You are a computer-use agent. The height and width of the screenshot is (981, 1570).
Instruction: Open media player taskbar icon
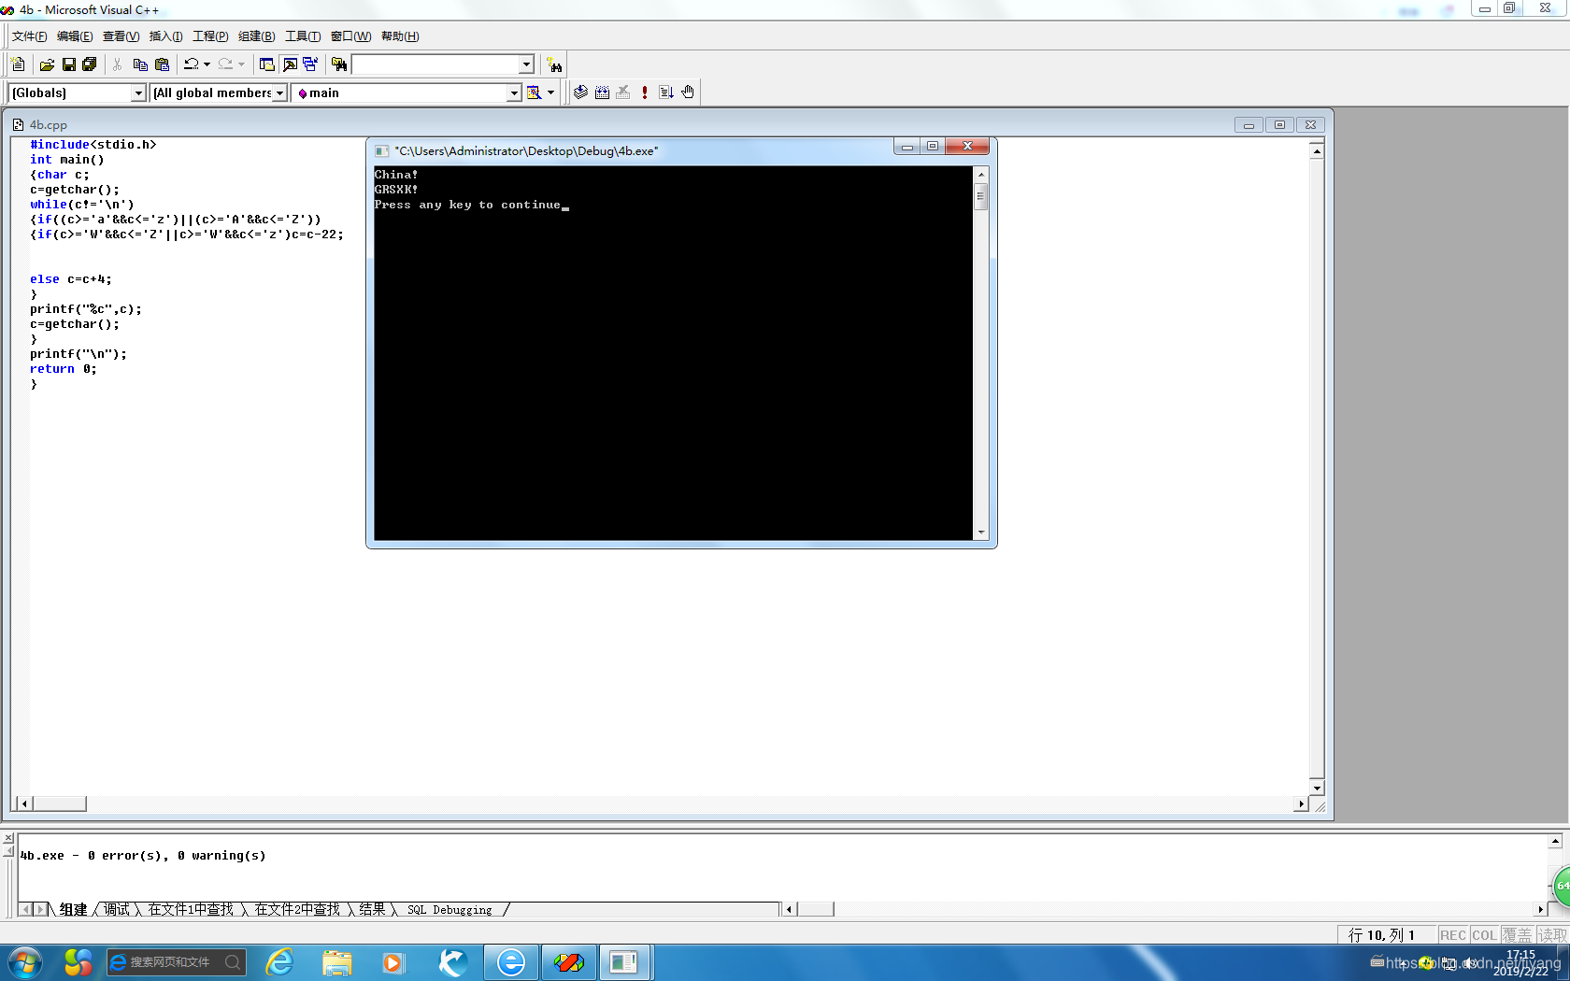pos(393,962)
